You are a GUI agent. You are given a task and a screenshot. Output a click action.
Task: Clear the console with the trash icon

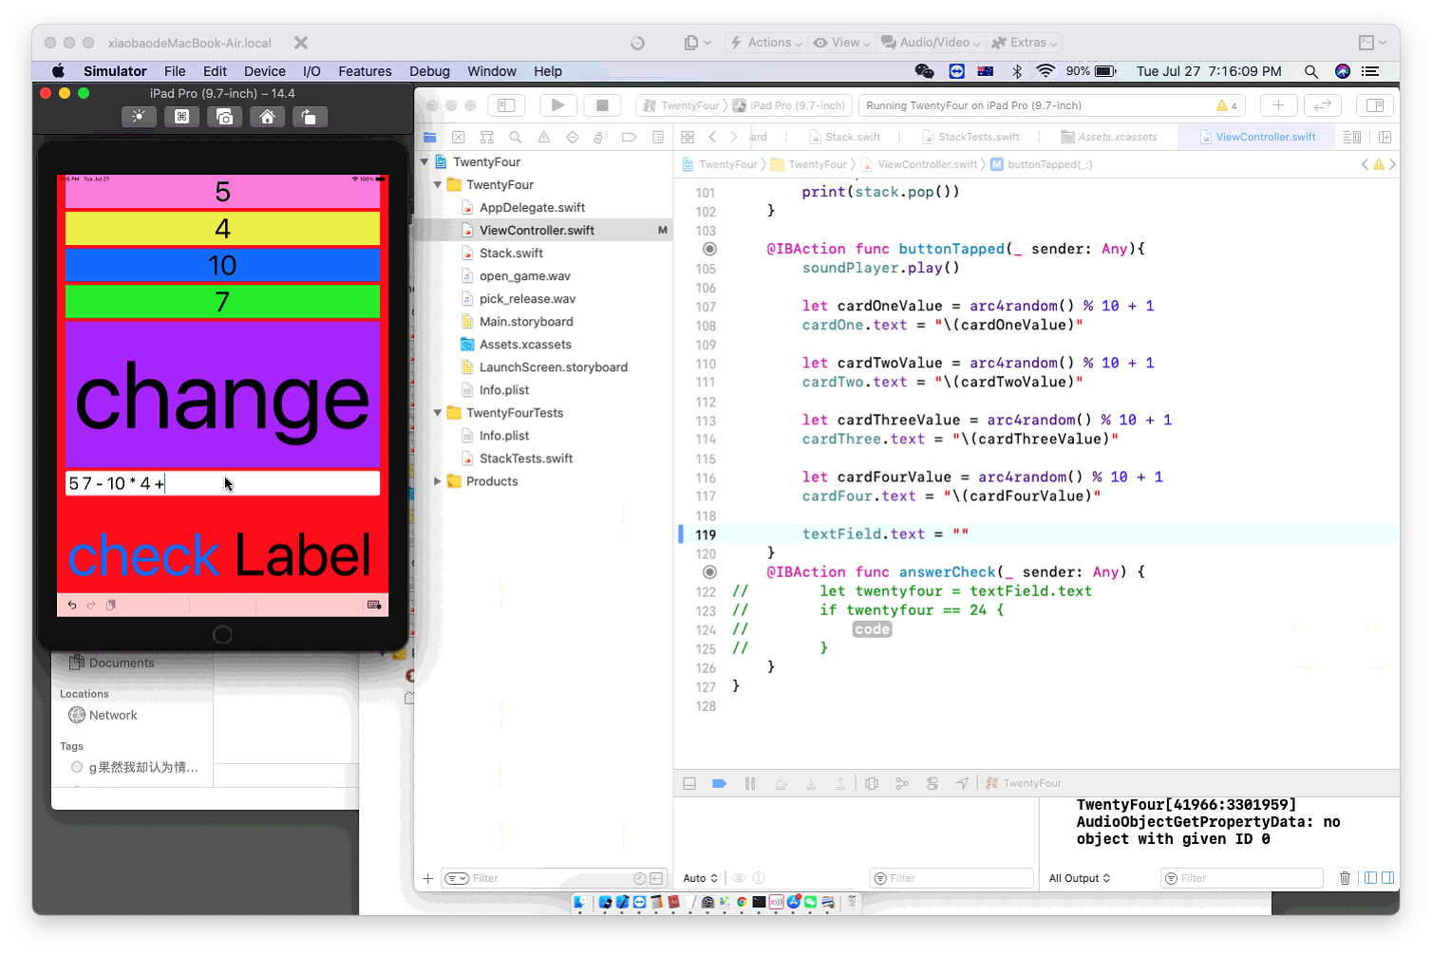(1345, 878)
